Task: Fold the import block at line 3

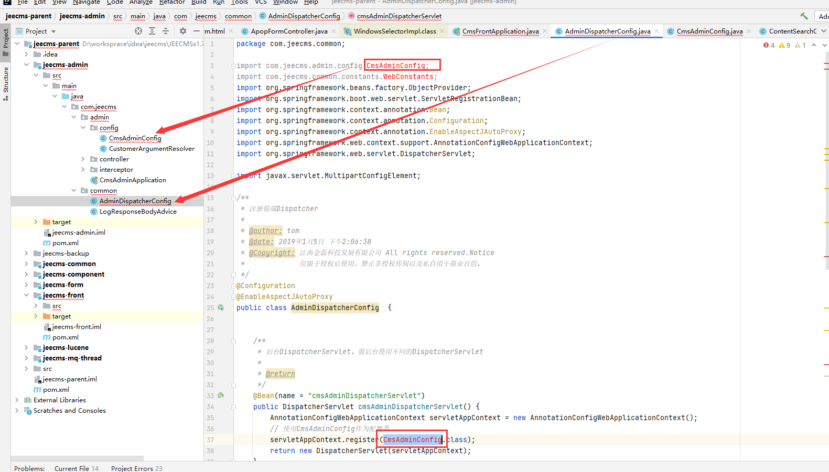Action: coord(233,66)
